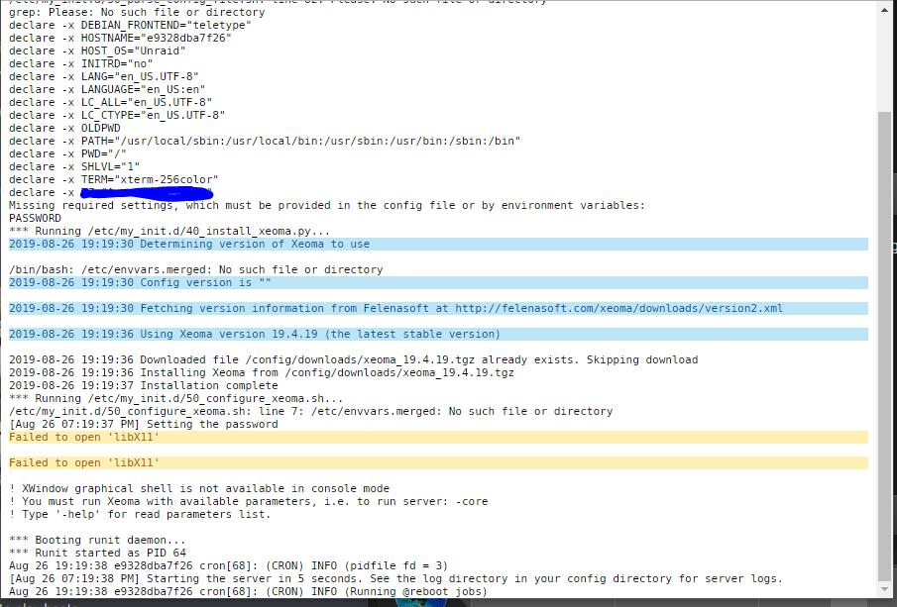The width and height of the screenshot is (897, 607).
Task: Select the 'Config version is ""' log line
Action: click(x=438, y=282)
